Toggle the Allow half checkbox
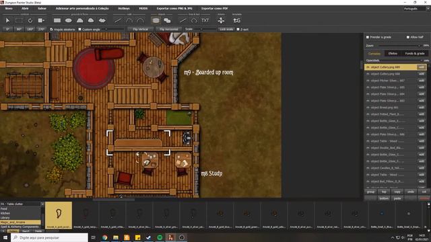The width and height of the screenshot is (431, 242). (408, 37)
